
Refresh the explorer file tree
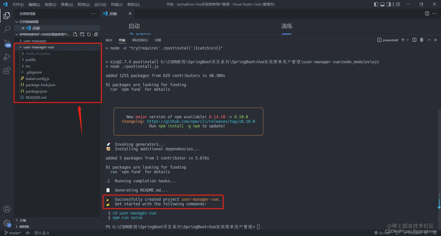(89, 34)
